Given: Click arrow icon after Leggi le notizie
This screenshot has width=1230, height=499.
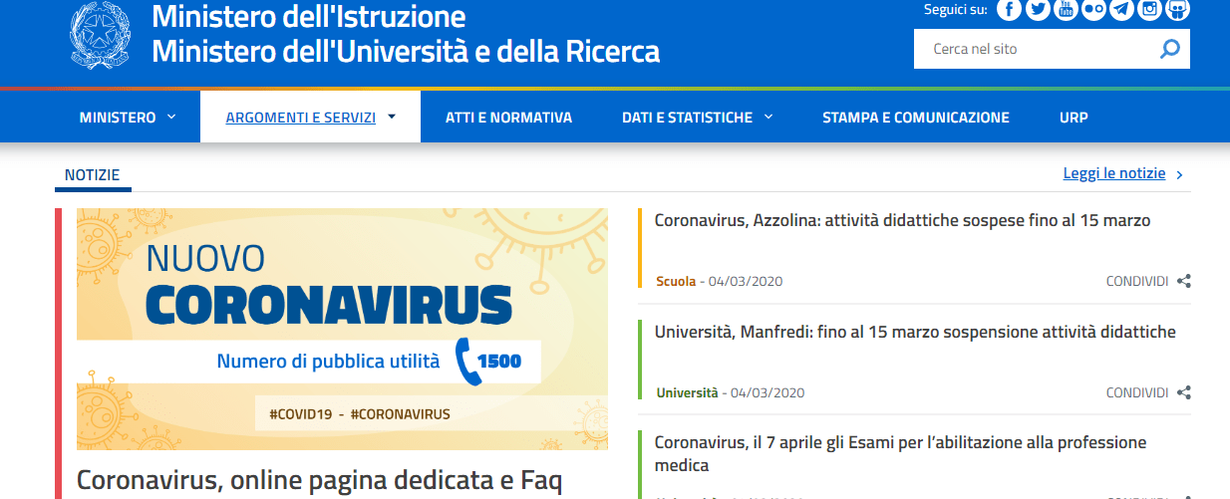Looking at the screenshot, I should point(1180,174).
